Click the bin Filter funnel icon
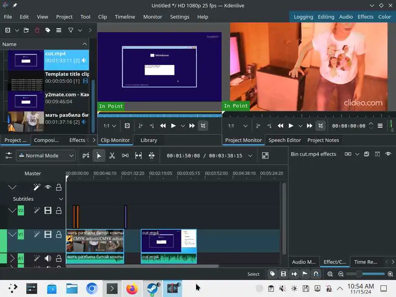Screen dimensions: 396x297 (71, 30)
